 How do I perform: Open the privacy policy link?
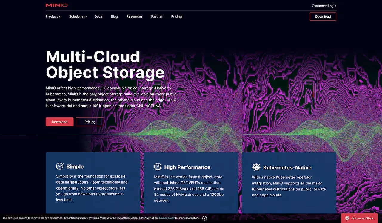(167, 218)
